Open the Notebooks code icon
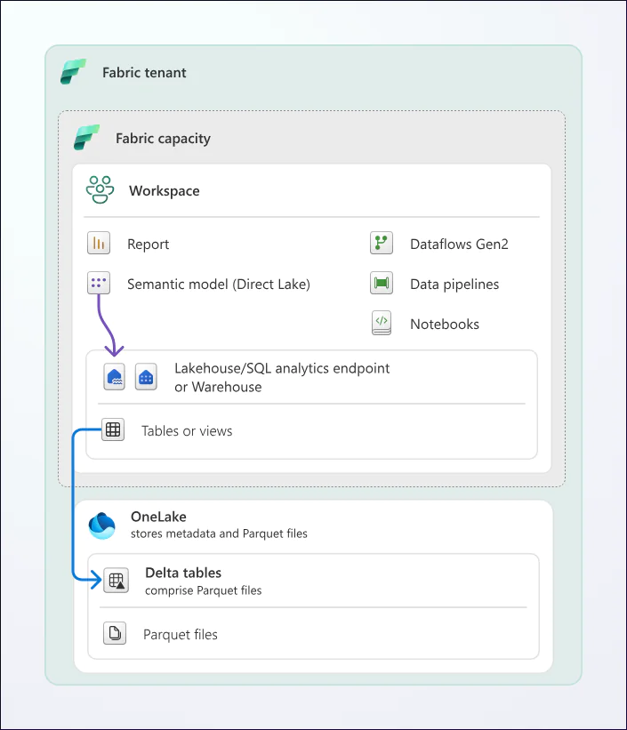Screen dimensions: 627x730 point(382,323)
